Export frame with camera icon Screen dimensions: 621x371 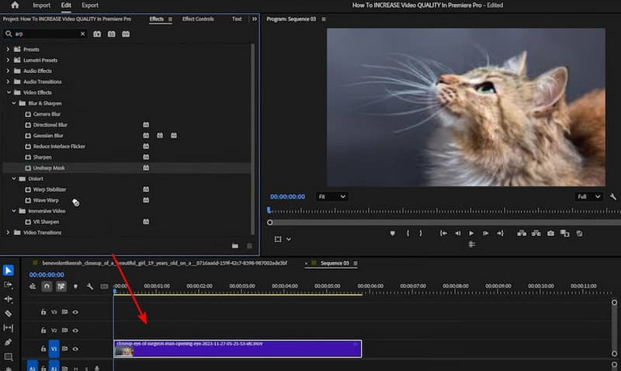point(550,233)
